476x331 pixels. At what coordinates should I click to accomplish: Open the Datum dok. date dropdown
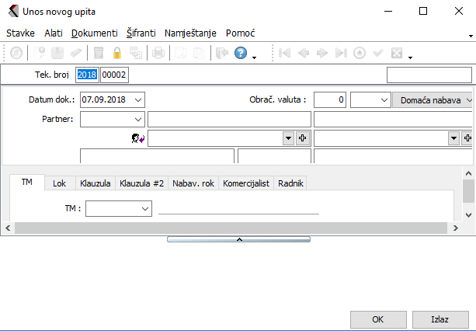[138, 99]
